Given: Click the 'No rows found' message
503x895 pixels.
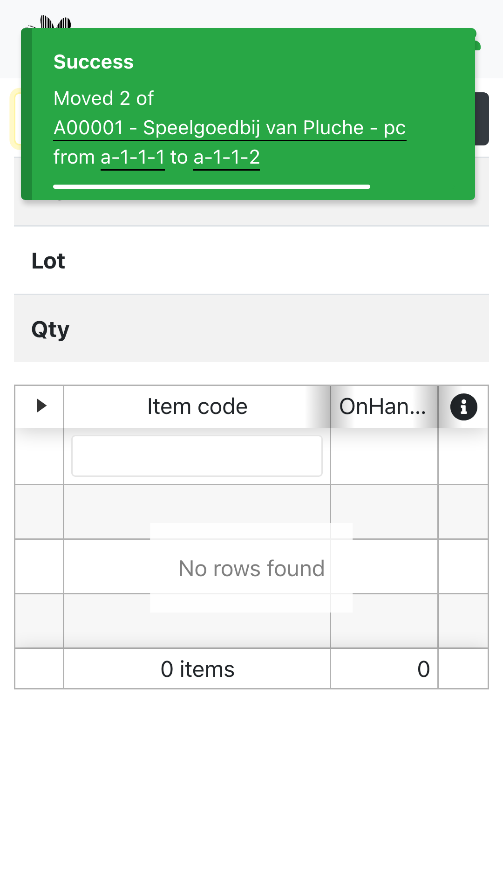Looking at the screenshot, I should pos(251,568).
